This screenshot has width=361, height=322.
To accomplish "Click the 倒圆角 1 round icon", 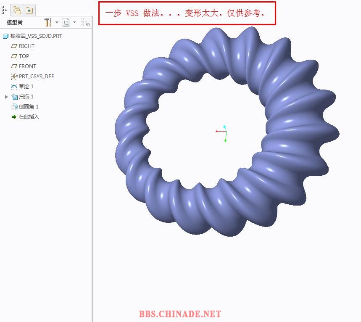I will [x=14, y=107].
